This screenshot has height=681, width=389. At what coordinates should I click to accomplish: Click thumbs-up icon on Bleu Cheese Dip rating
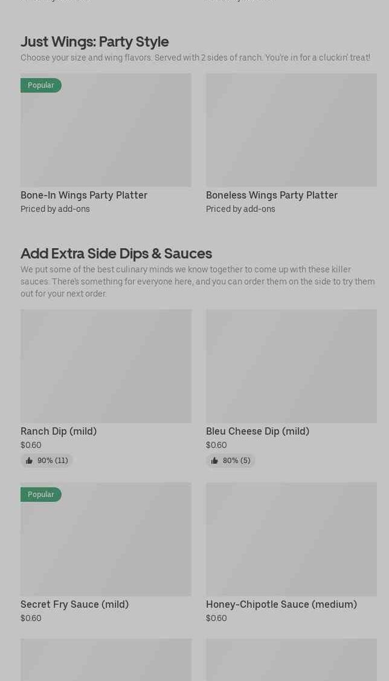pos(214,461)
